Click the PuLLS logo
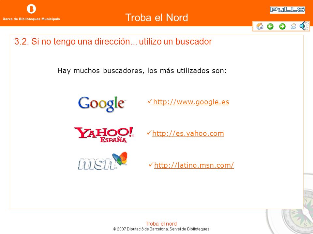313x234 pixels. coord(288,10)
